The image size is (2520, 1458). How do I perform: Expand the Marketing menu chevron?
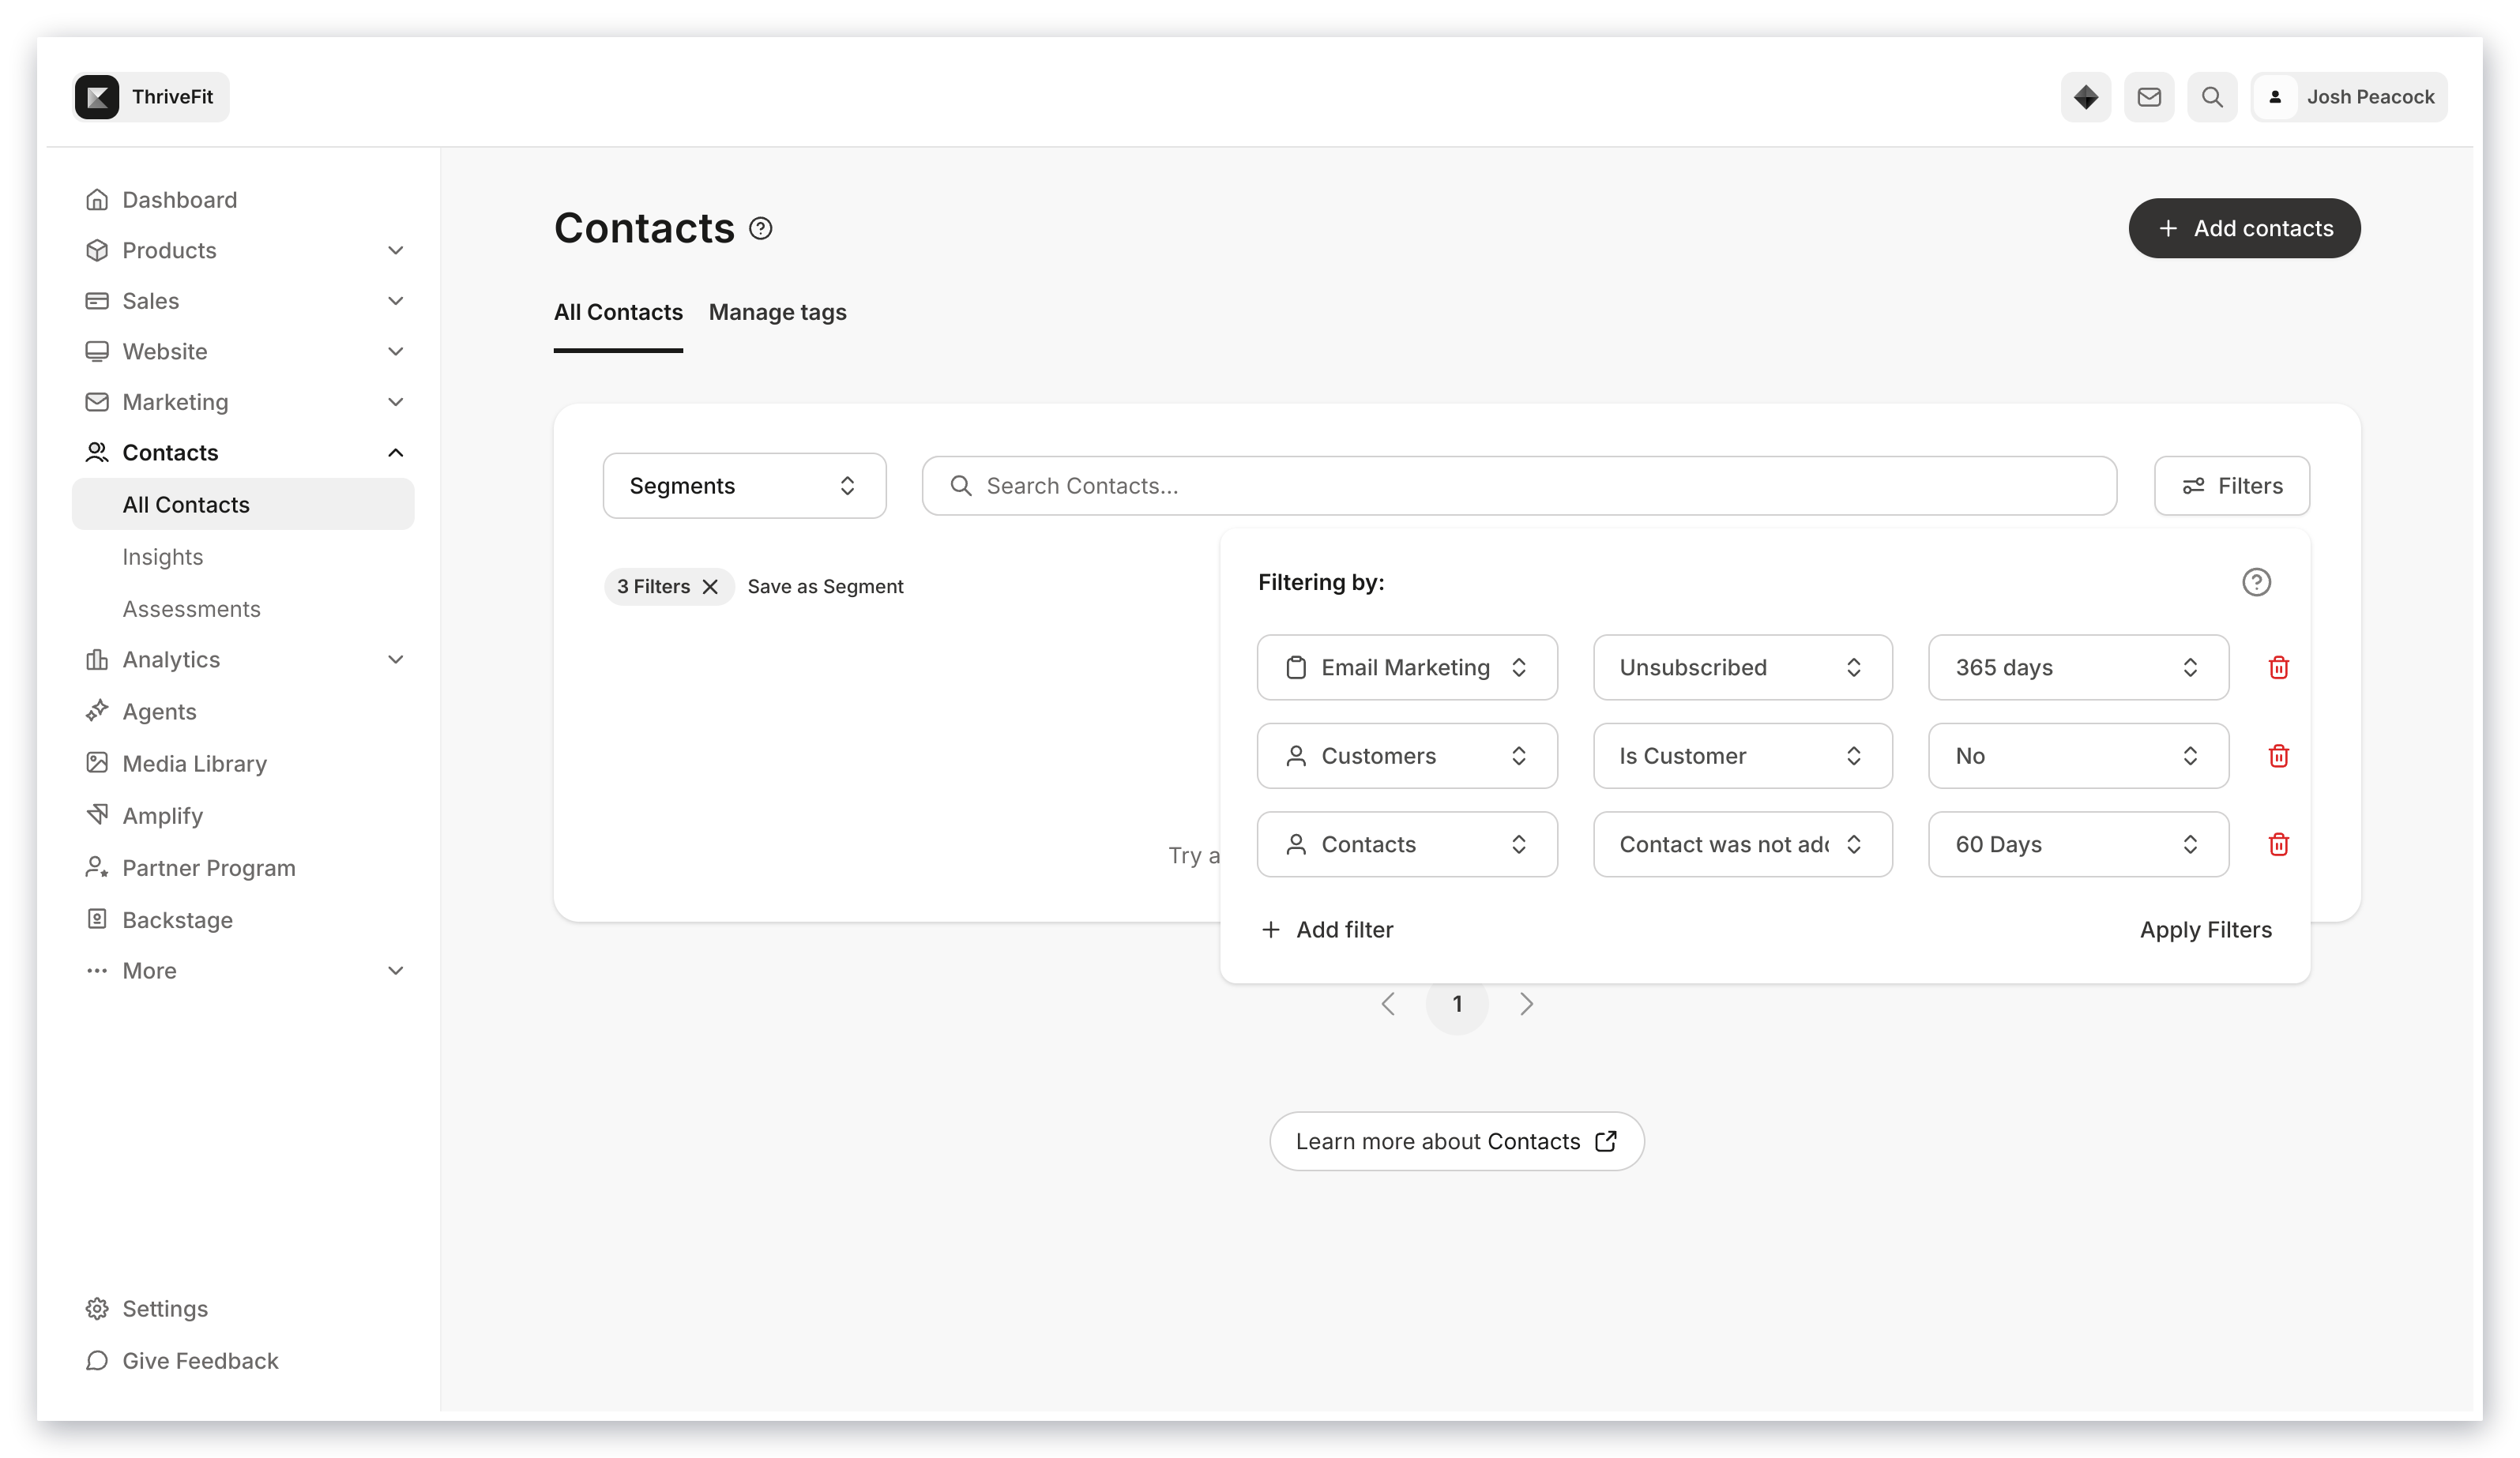(396, 402)
